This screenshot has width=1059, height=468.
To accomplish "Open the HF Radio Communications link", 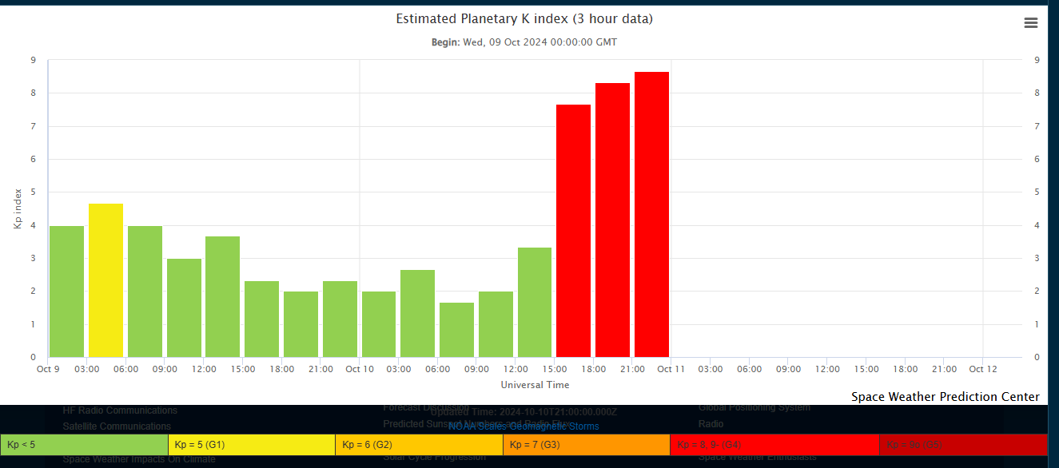I will 120,410.
